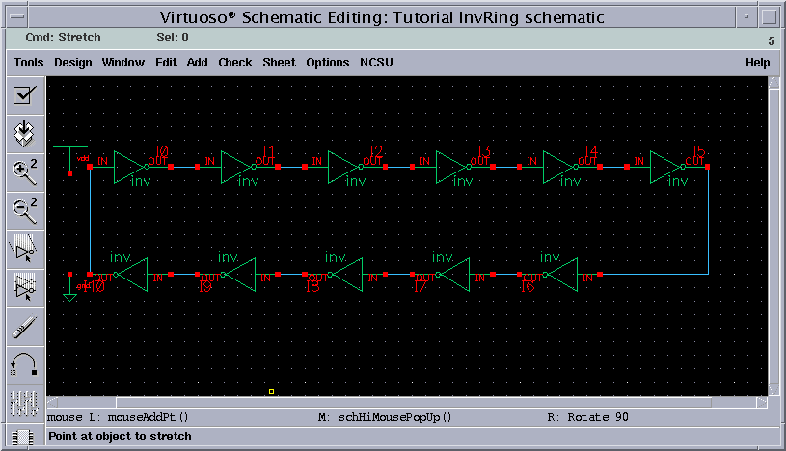The image size is (786, 451).
Task: Open the Design menu
Action: coord(73,63)
